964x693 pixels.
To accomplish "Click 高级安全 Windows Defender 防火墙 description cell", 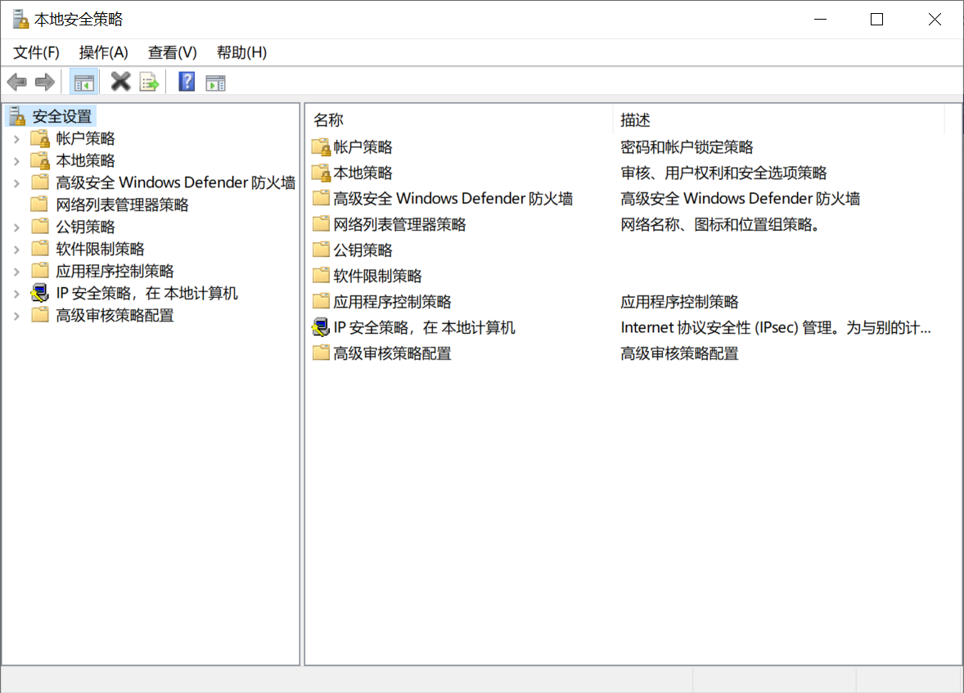I will (741, 199).
